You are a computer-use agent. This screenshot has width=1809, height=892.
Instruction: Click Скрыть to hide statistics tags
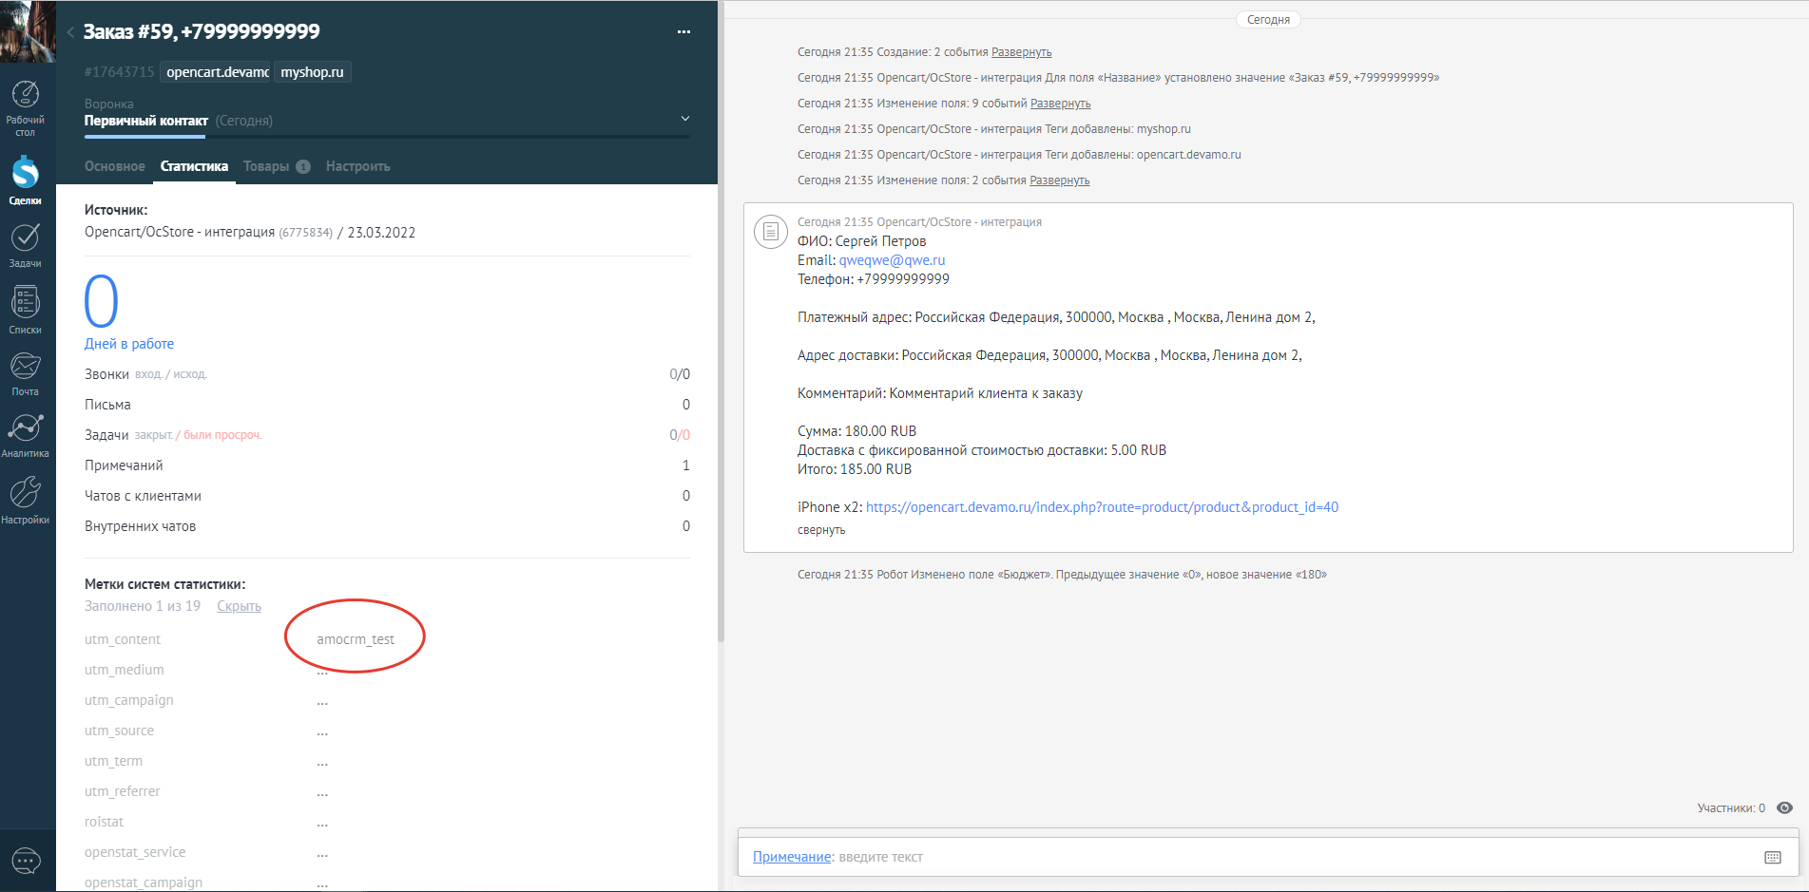coord(239,606)
